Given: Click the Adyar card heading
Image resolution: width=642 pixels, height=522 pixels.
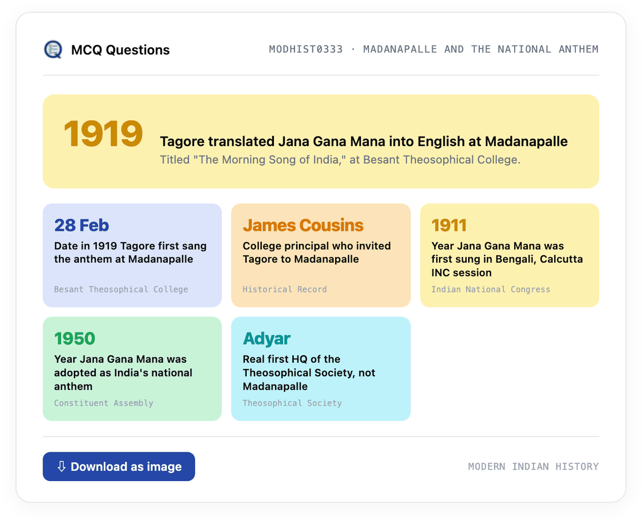Looking at the screenshot, I should 266,338.
